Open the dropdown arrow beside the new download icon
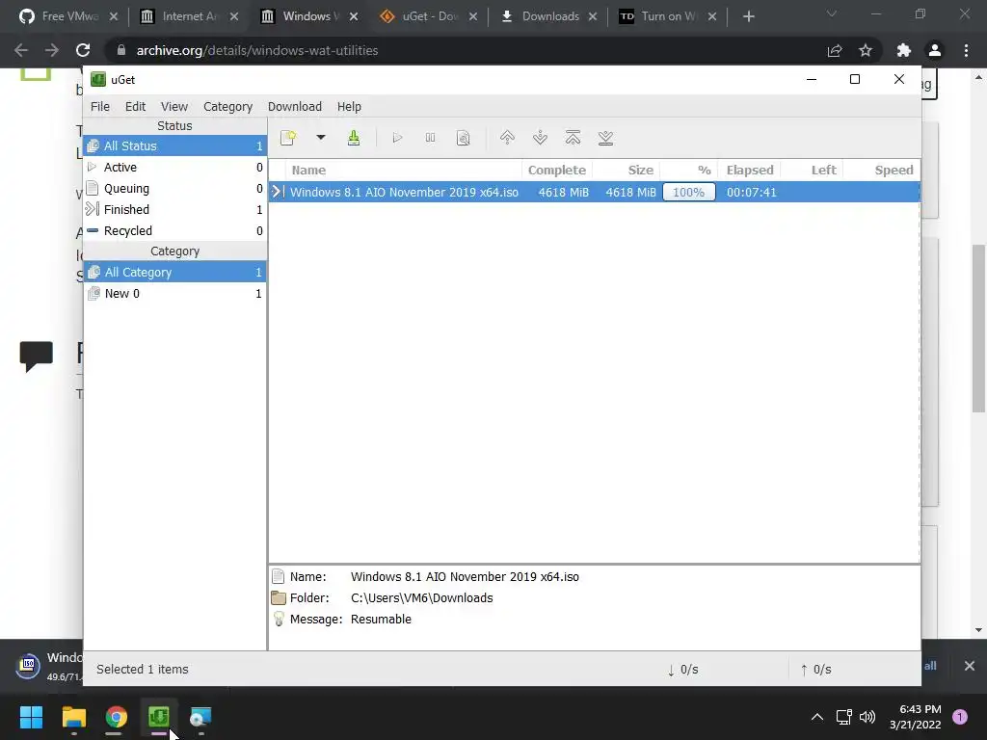The height and width of the screenshot is (740, 987). pos(320,137)
